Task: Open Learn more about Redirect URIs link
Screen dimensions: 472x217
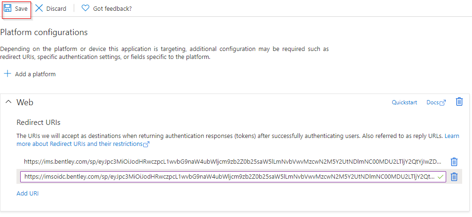Action: [80, 144]
